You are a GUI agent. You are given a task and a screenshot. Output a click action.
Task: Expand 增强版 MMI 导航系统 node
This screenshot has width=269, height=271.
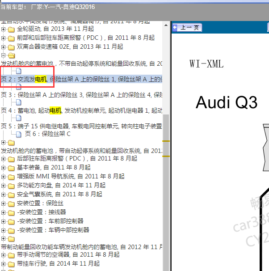3,177
